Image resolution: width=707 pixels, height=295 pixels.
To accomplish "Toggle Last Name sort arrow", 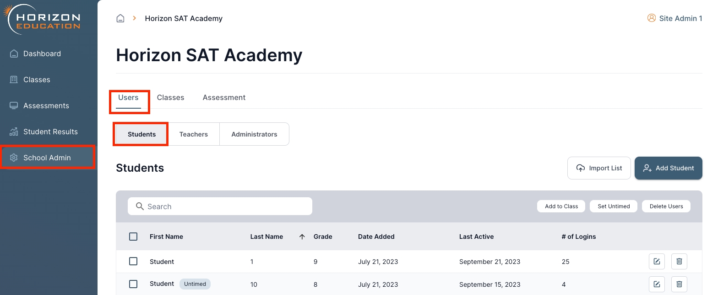I will (302, 237).
